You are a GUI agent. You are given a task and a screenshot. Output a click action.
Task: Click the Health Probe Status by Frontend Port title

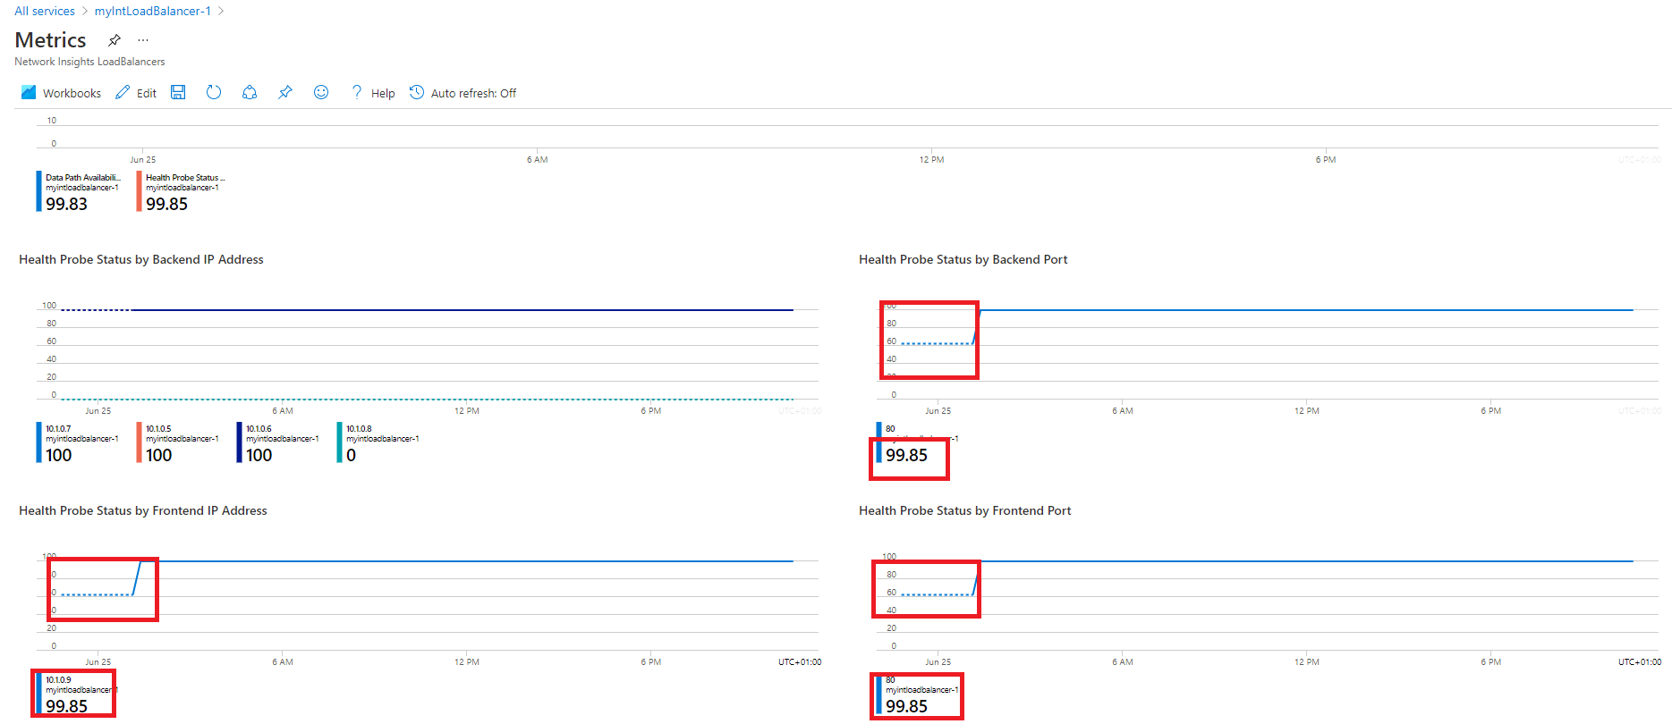(x=965, y=510)
